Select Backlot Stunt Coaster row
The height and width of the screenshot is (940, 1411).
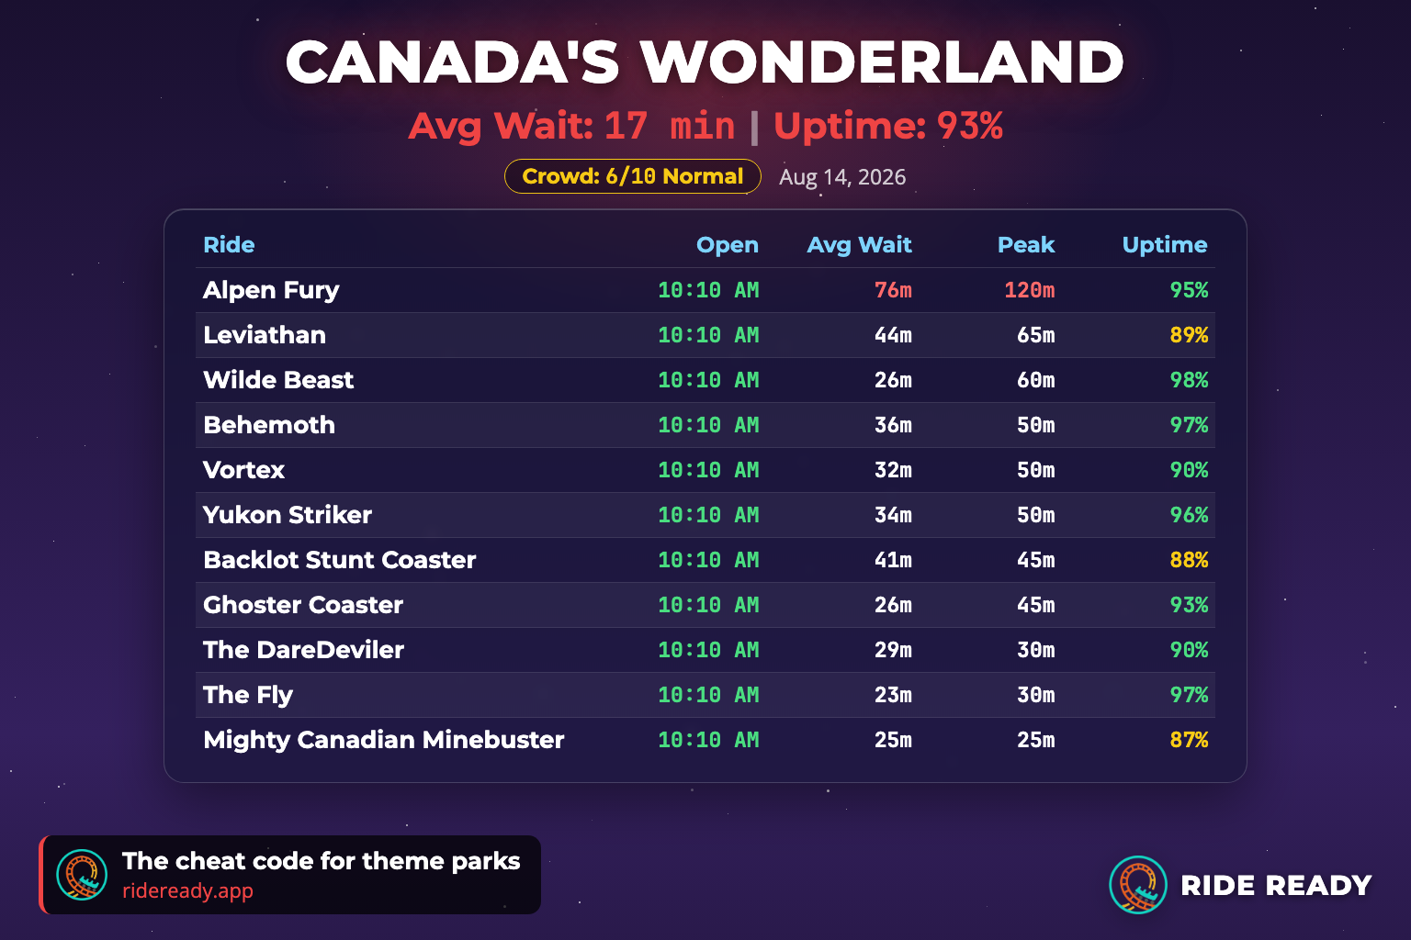pyautogui.click(x=705, y=560)
